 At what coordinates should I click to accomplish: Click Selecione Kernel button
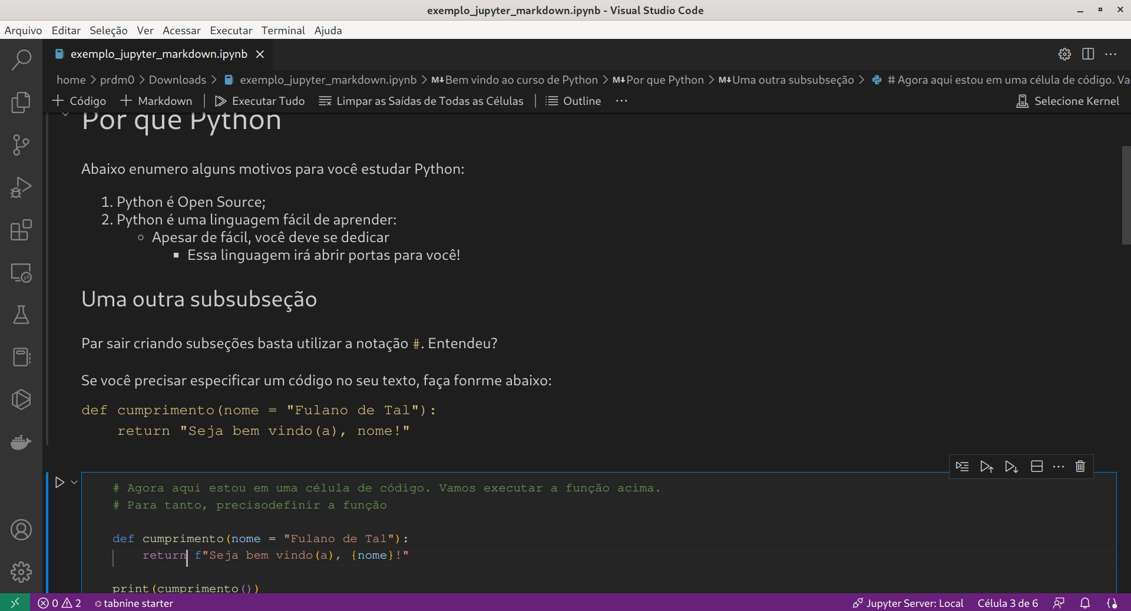1067,101
